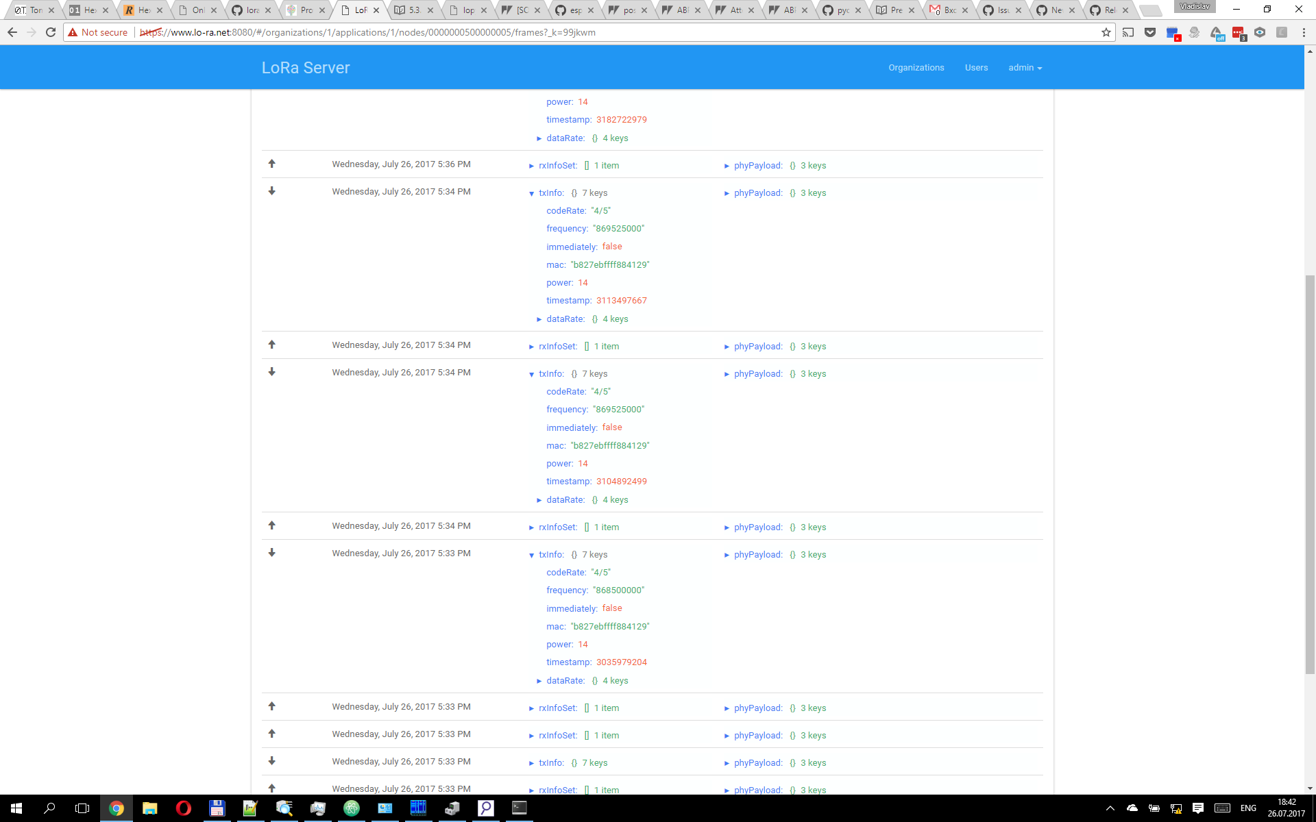Open the Users navigation item
The width and height of the screenshot is (1316, 822).
[x=976, y=67]
